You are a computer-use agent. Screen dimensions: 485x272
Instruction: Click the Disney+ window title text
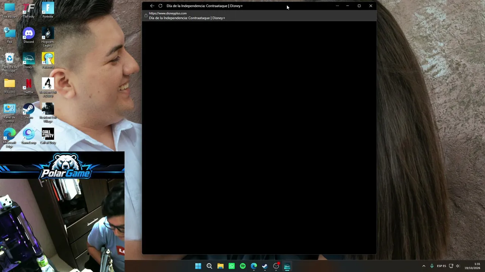[x=205, y=6]
